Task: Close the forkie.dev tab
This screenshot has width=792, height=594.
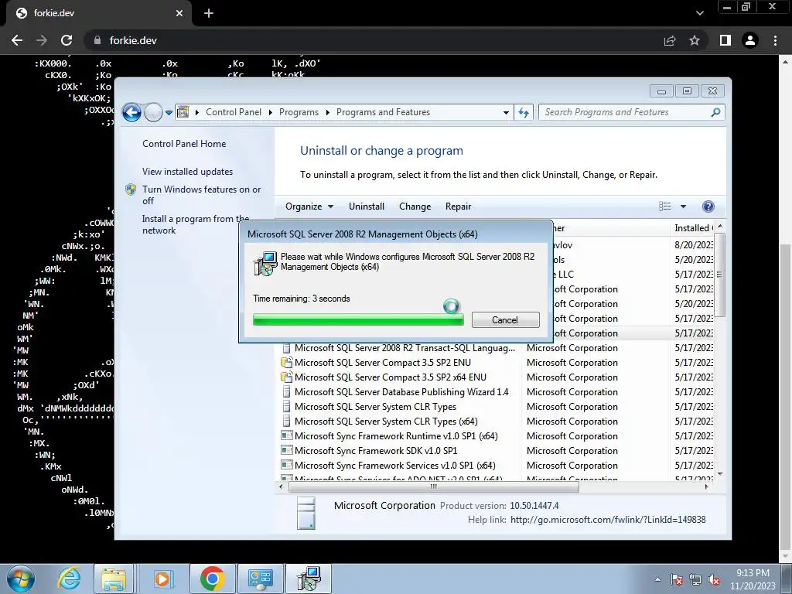Action: (x=179, y=13)
